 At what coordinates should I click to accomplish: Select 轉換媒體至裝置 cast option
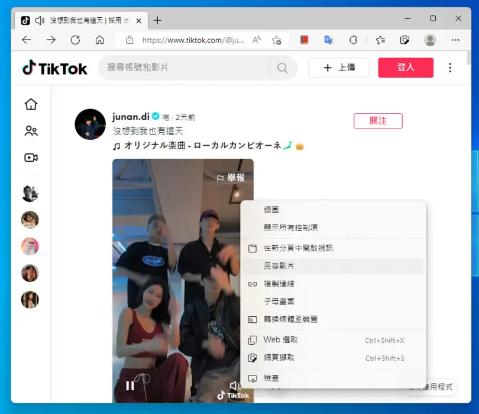(334, 319)
